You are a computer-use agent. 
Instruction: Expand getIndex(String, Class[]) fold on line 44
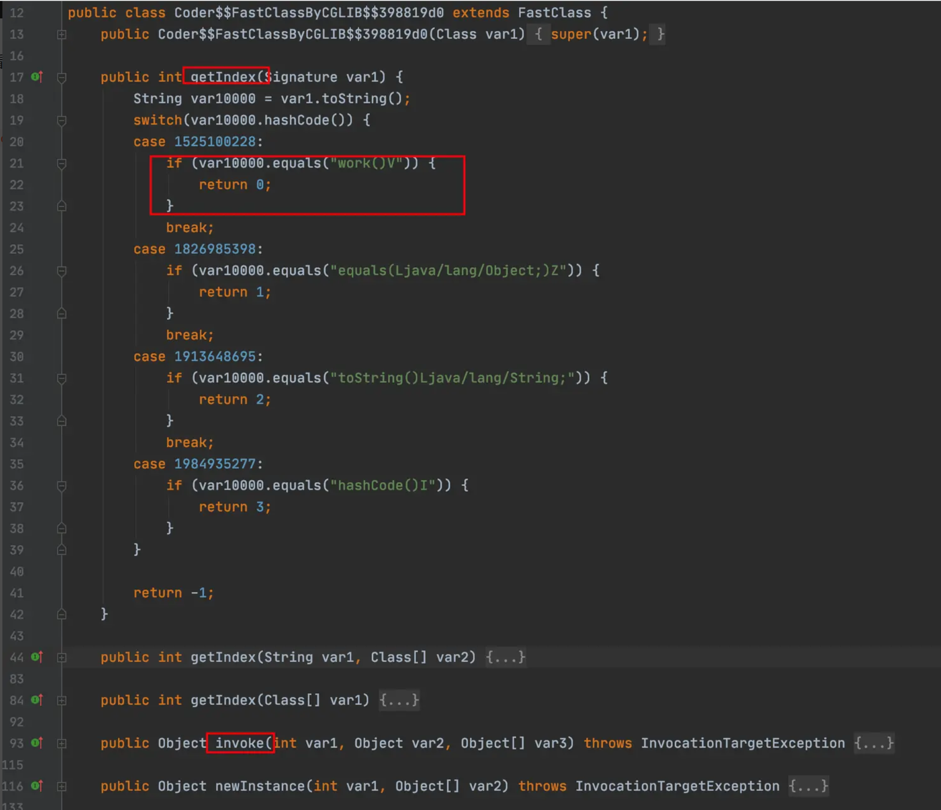(62, 657)
